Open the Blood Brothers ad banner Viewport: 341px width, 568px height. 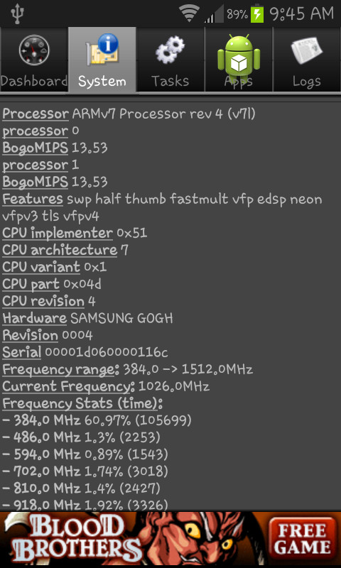coord(170,540)
